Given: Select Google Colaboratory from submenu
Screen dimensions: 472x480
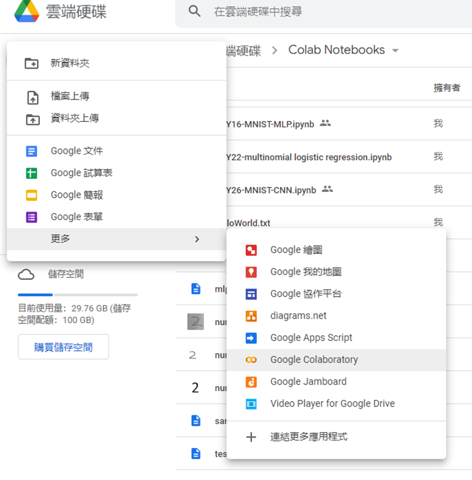Looking at the screenshot, I should (336, 360).
